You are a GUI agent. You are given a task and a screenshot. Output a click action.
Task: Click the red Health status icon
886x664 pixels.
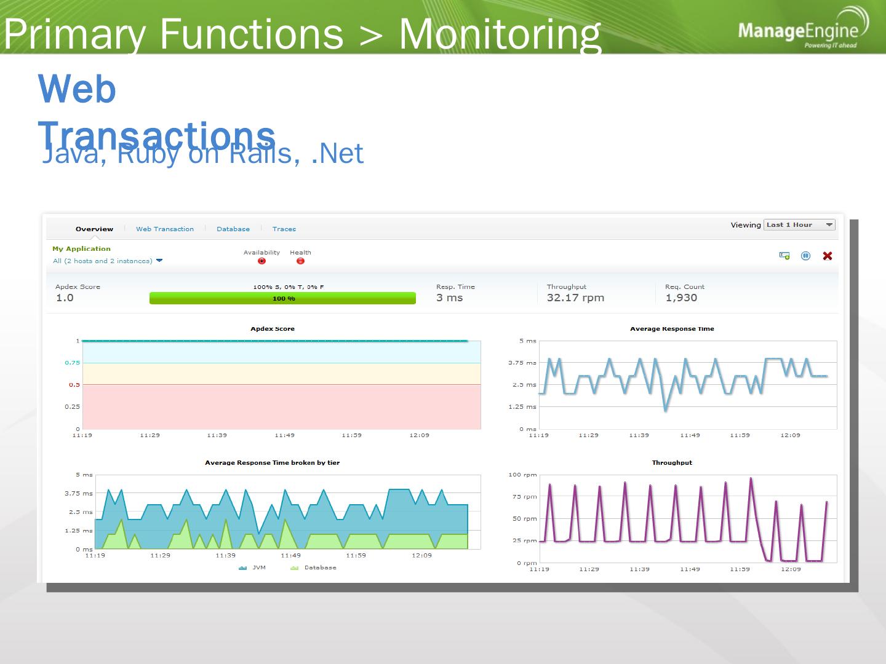300,261
